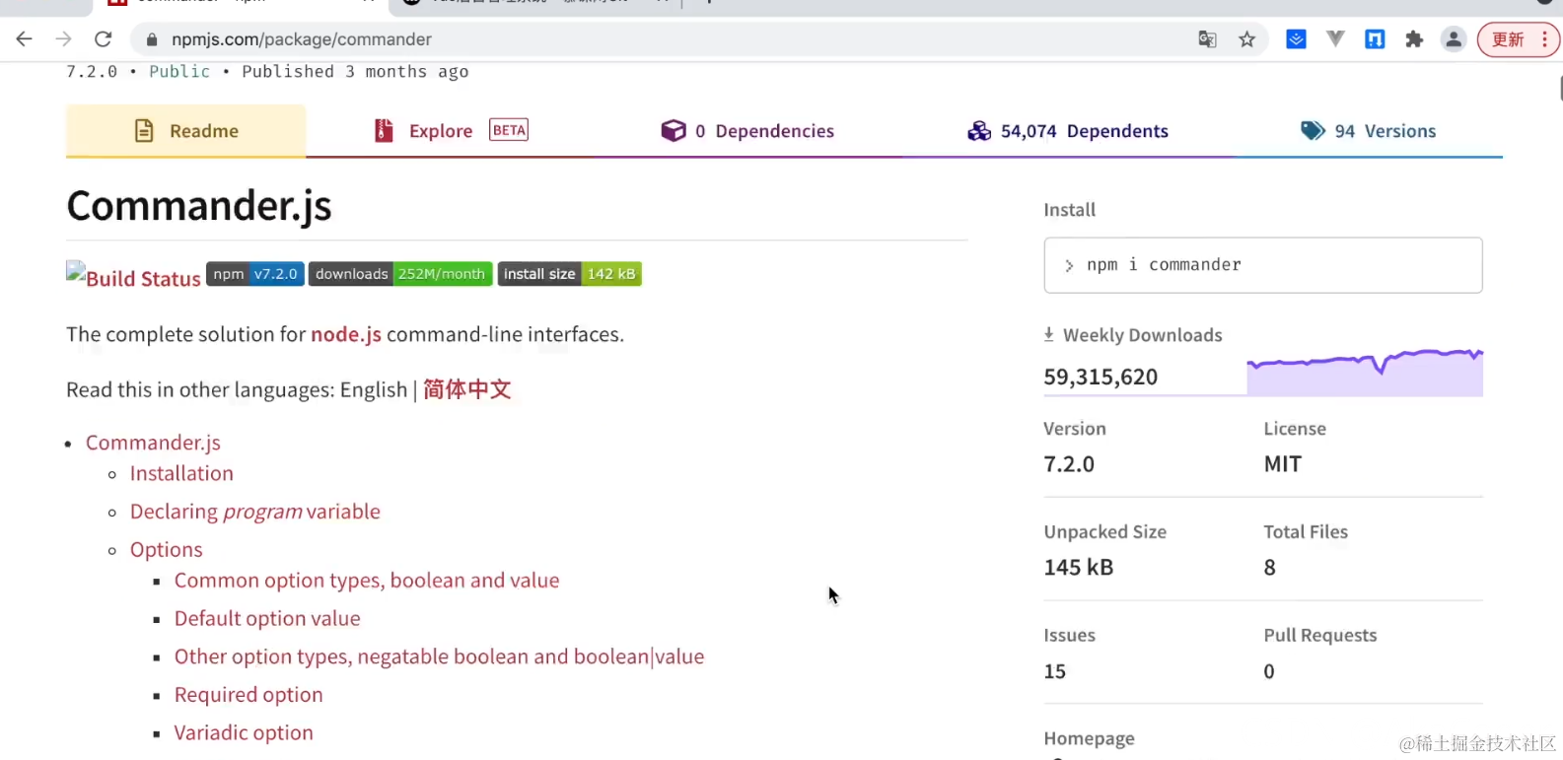
Task: Go forward with the browser forward arrow
Action: [64, 39]
